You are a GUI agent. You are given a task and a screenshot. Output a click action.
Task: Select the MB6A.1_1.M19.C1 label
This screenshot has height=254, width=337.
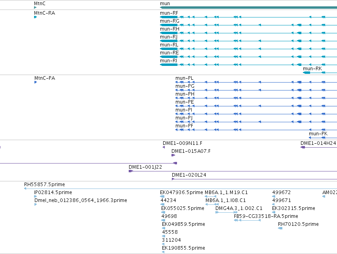pos(226,192)
